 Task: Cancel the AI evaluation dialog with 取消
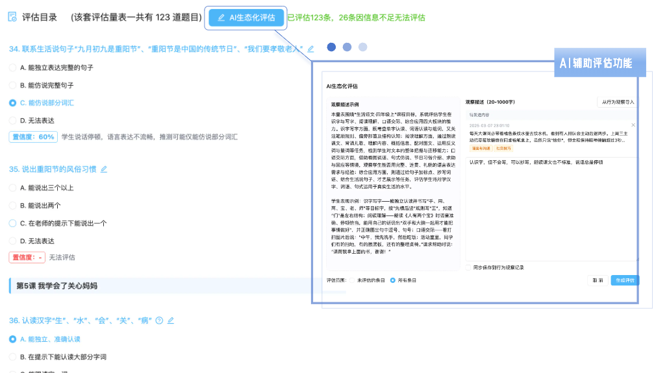[x=598, y=280]
